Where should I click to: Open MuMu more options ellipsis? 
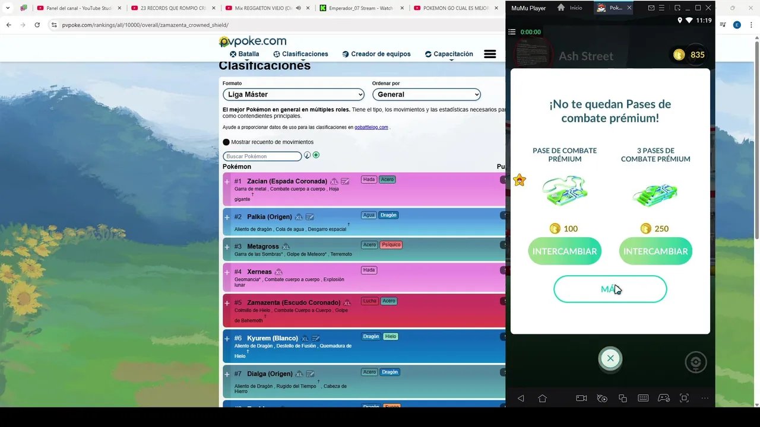[705, 398]
